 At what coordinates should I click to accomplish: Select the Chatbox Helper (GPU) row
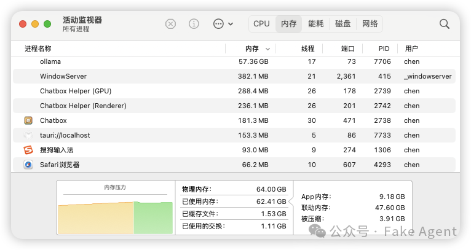(x=234, y=91)
